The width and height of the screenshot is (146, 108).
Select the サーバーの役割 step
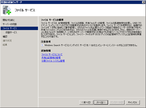[10, 24]
